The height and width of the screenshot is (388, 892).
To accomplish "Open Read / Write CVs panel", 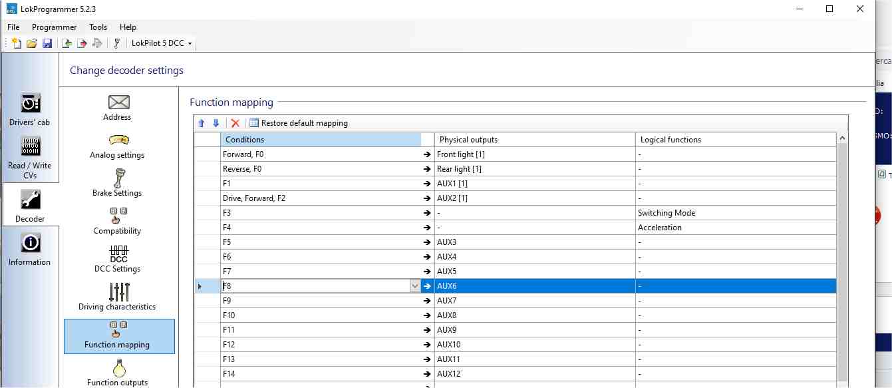I will click(30, 157).
